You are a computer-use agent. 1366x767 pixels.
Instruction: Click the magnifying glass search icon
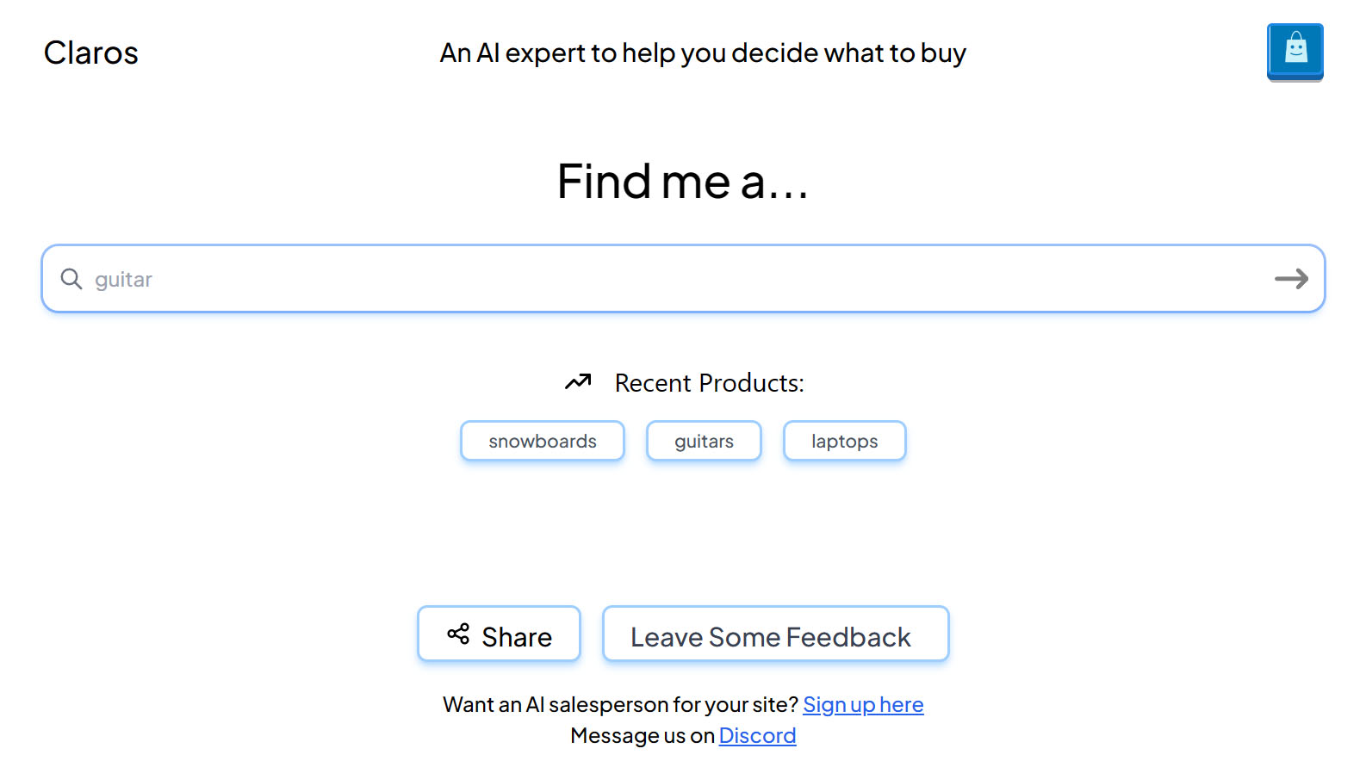71,279
